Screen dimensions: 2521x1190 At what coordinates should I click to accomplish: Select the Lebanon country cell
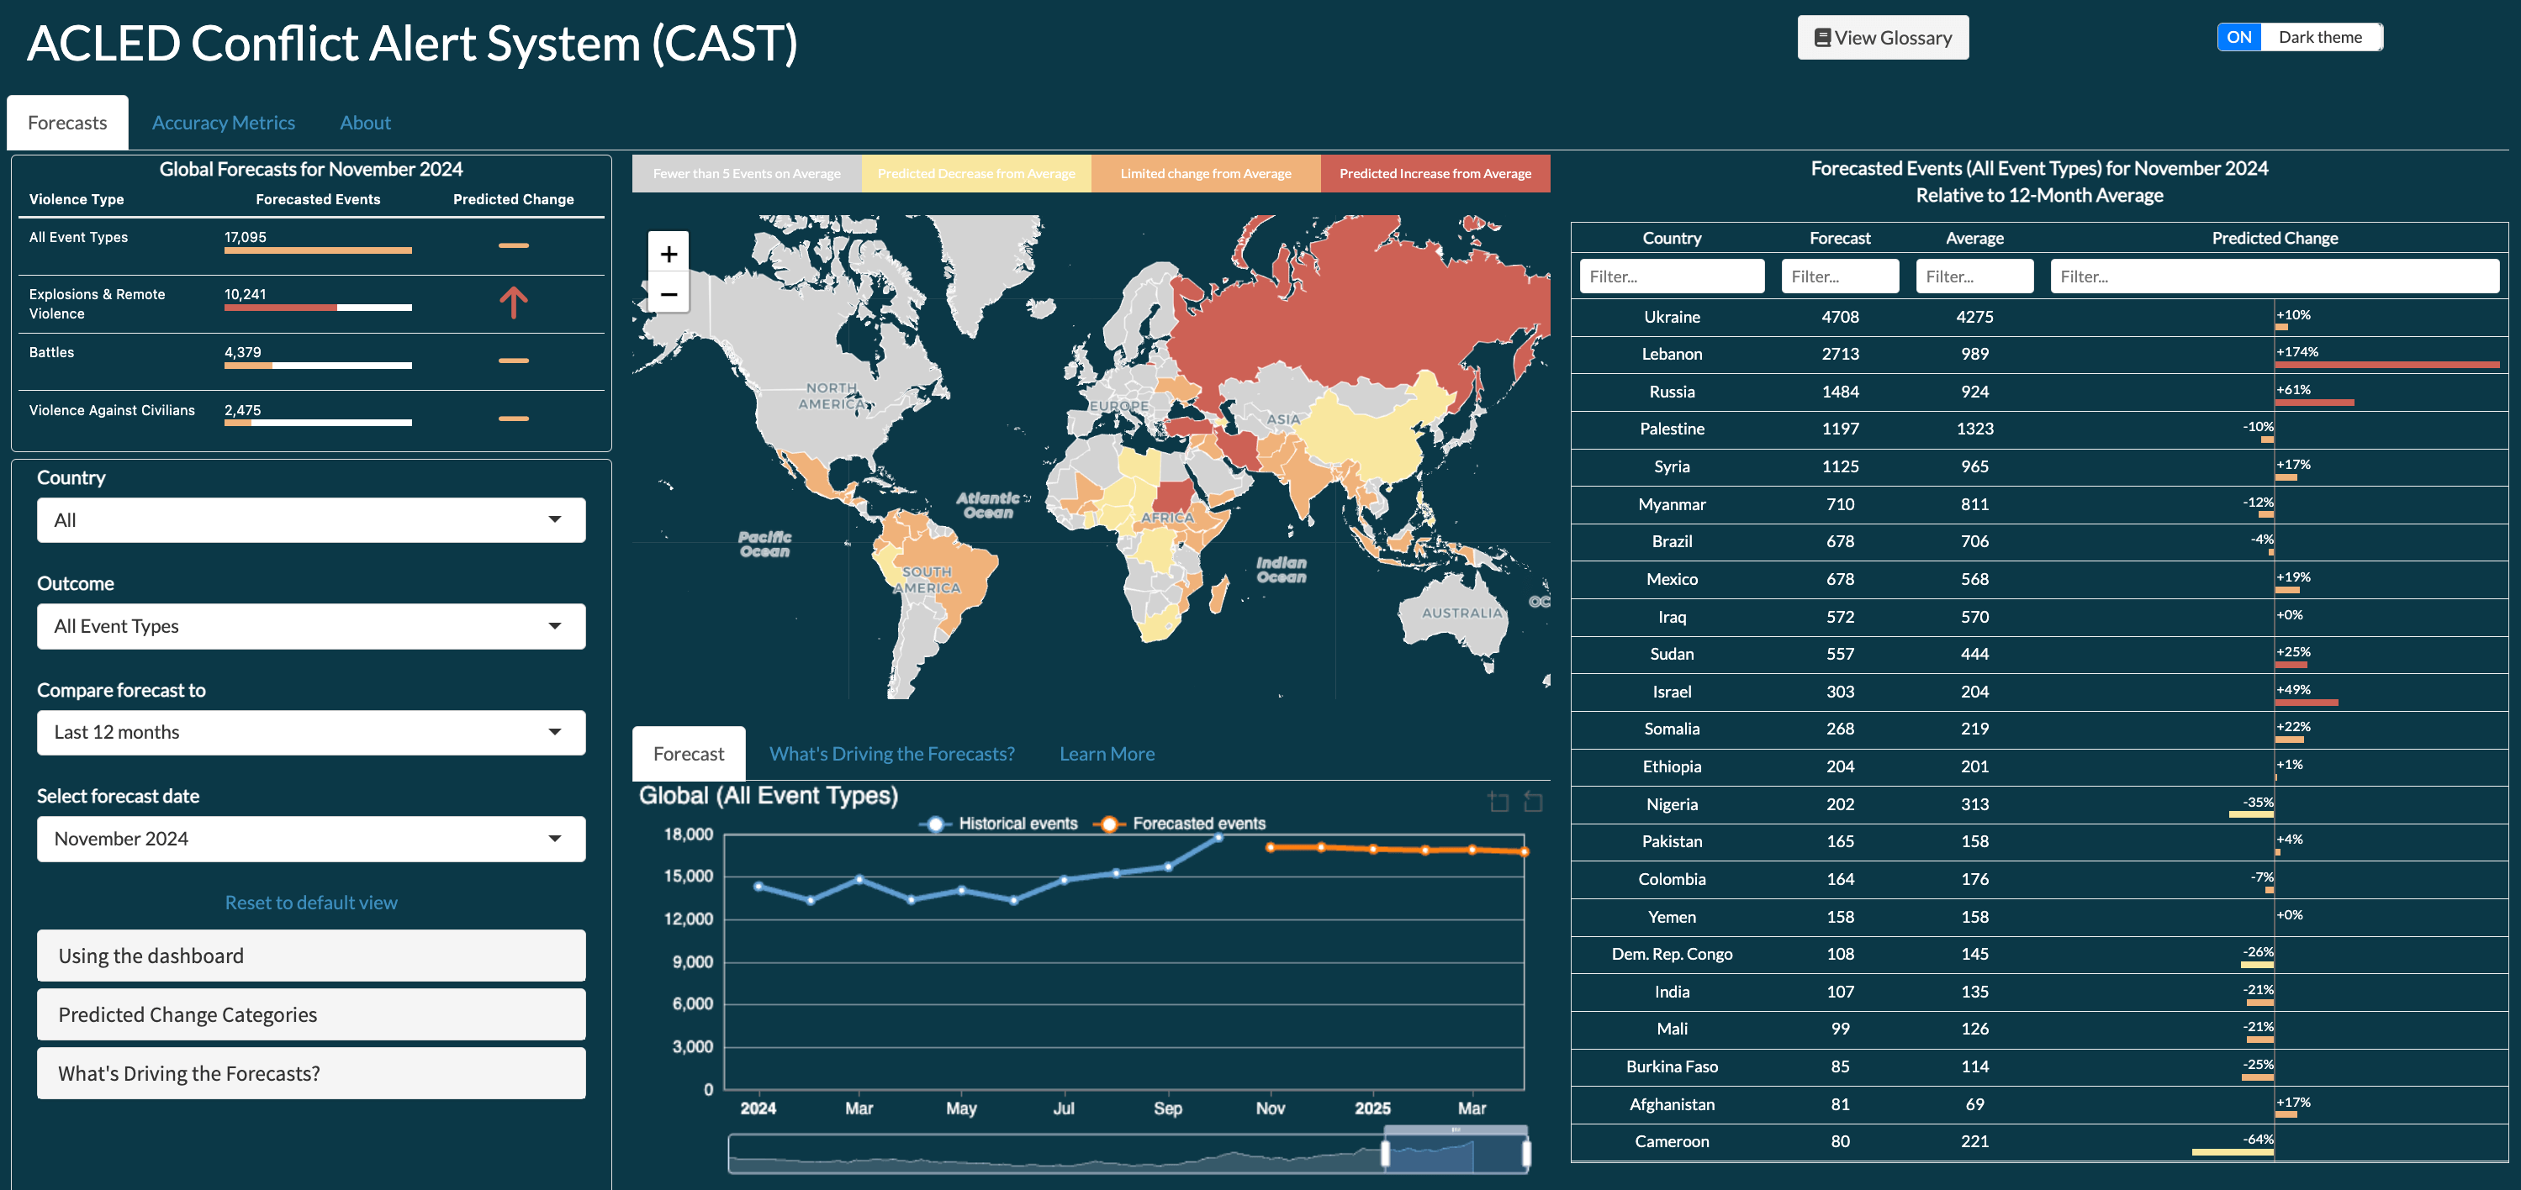(x=1672, y=354)
